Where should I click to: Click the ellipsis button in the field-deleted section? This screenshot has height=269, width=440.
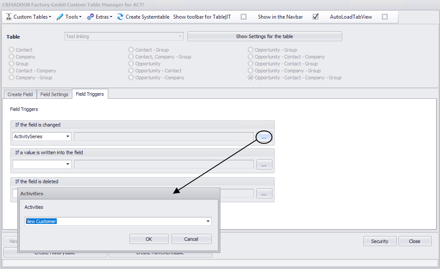point(264,193)
